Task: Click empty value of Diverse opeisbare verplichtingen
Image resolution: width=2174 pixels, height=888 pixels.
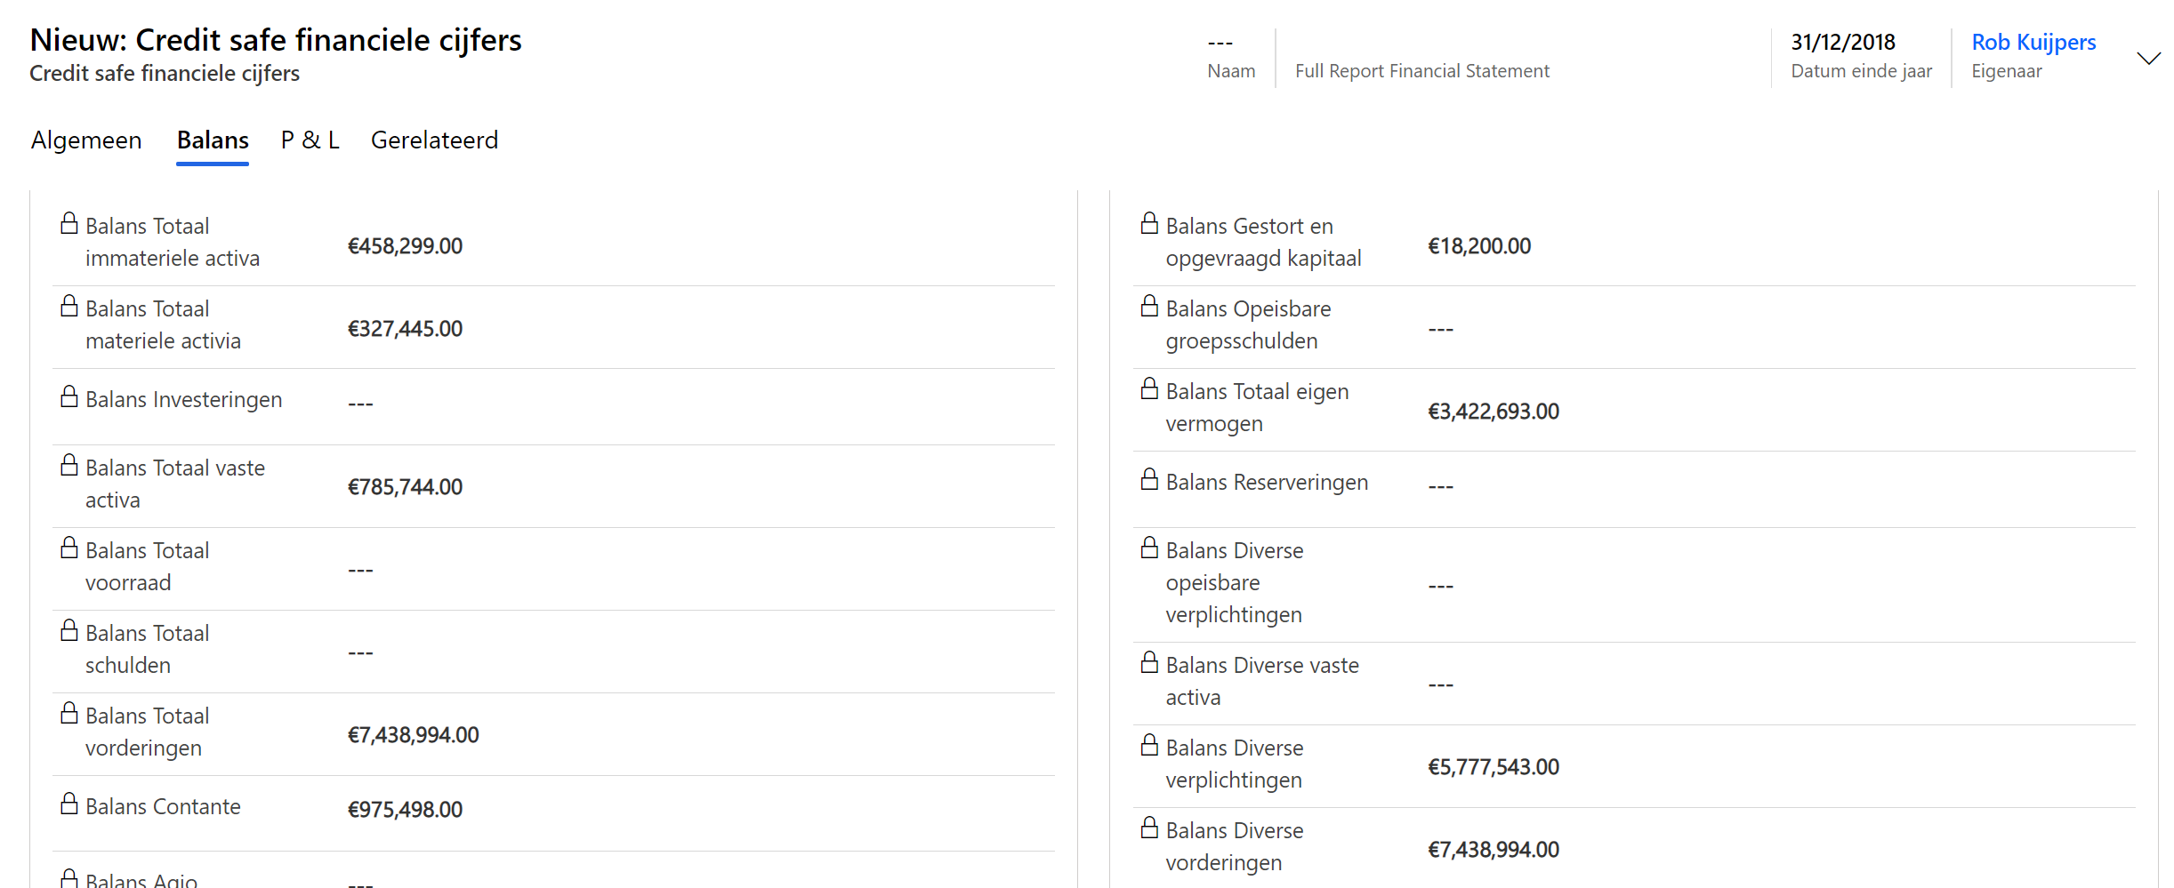Action: 1441,586
